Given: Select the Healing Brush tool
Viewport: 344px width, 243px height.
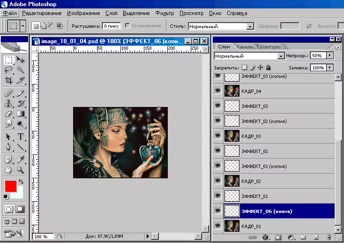Looking at the screenshot, I should click(8, 93).
